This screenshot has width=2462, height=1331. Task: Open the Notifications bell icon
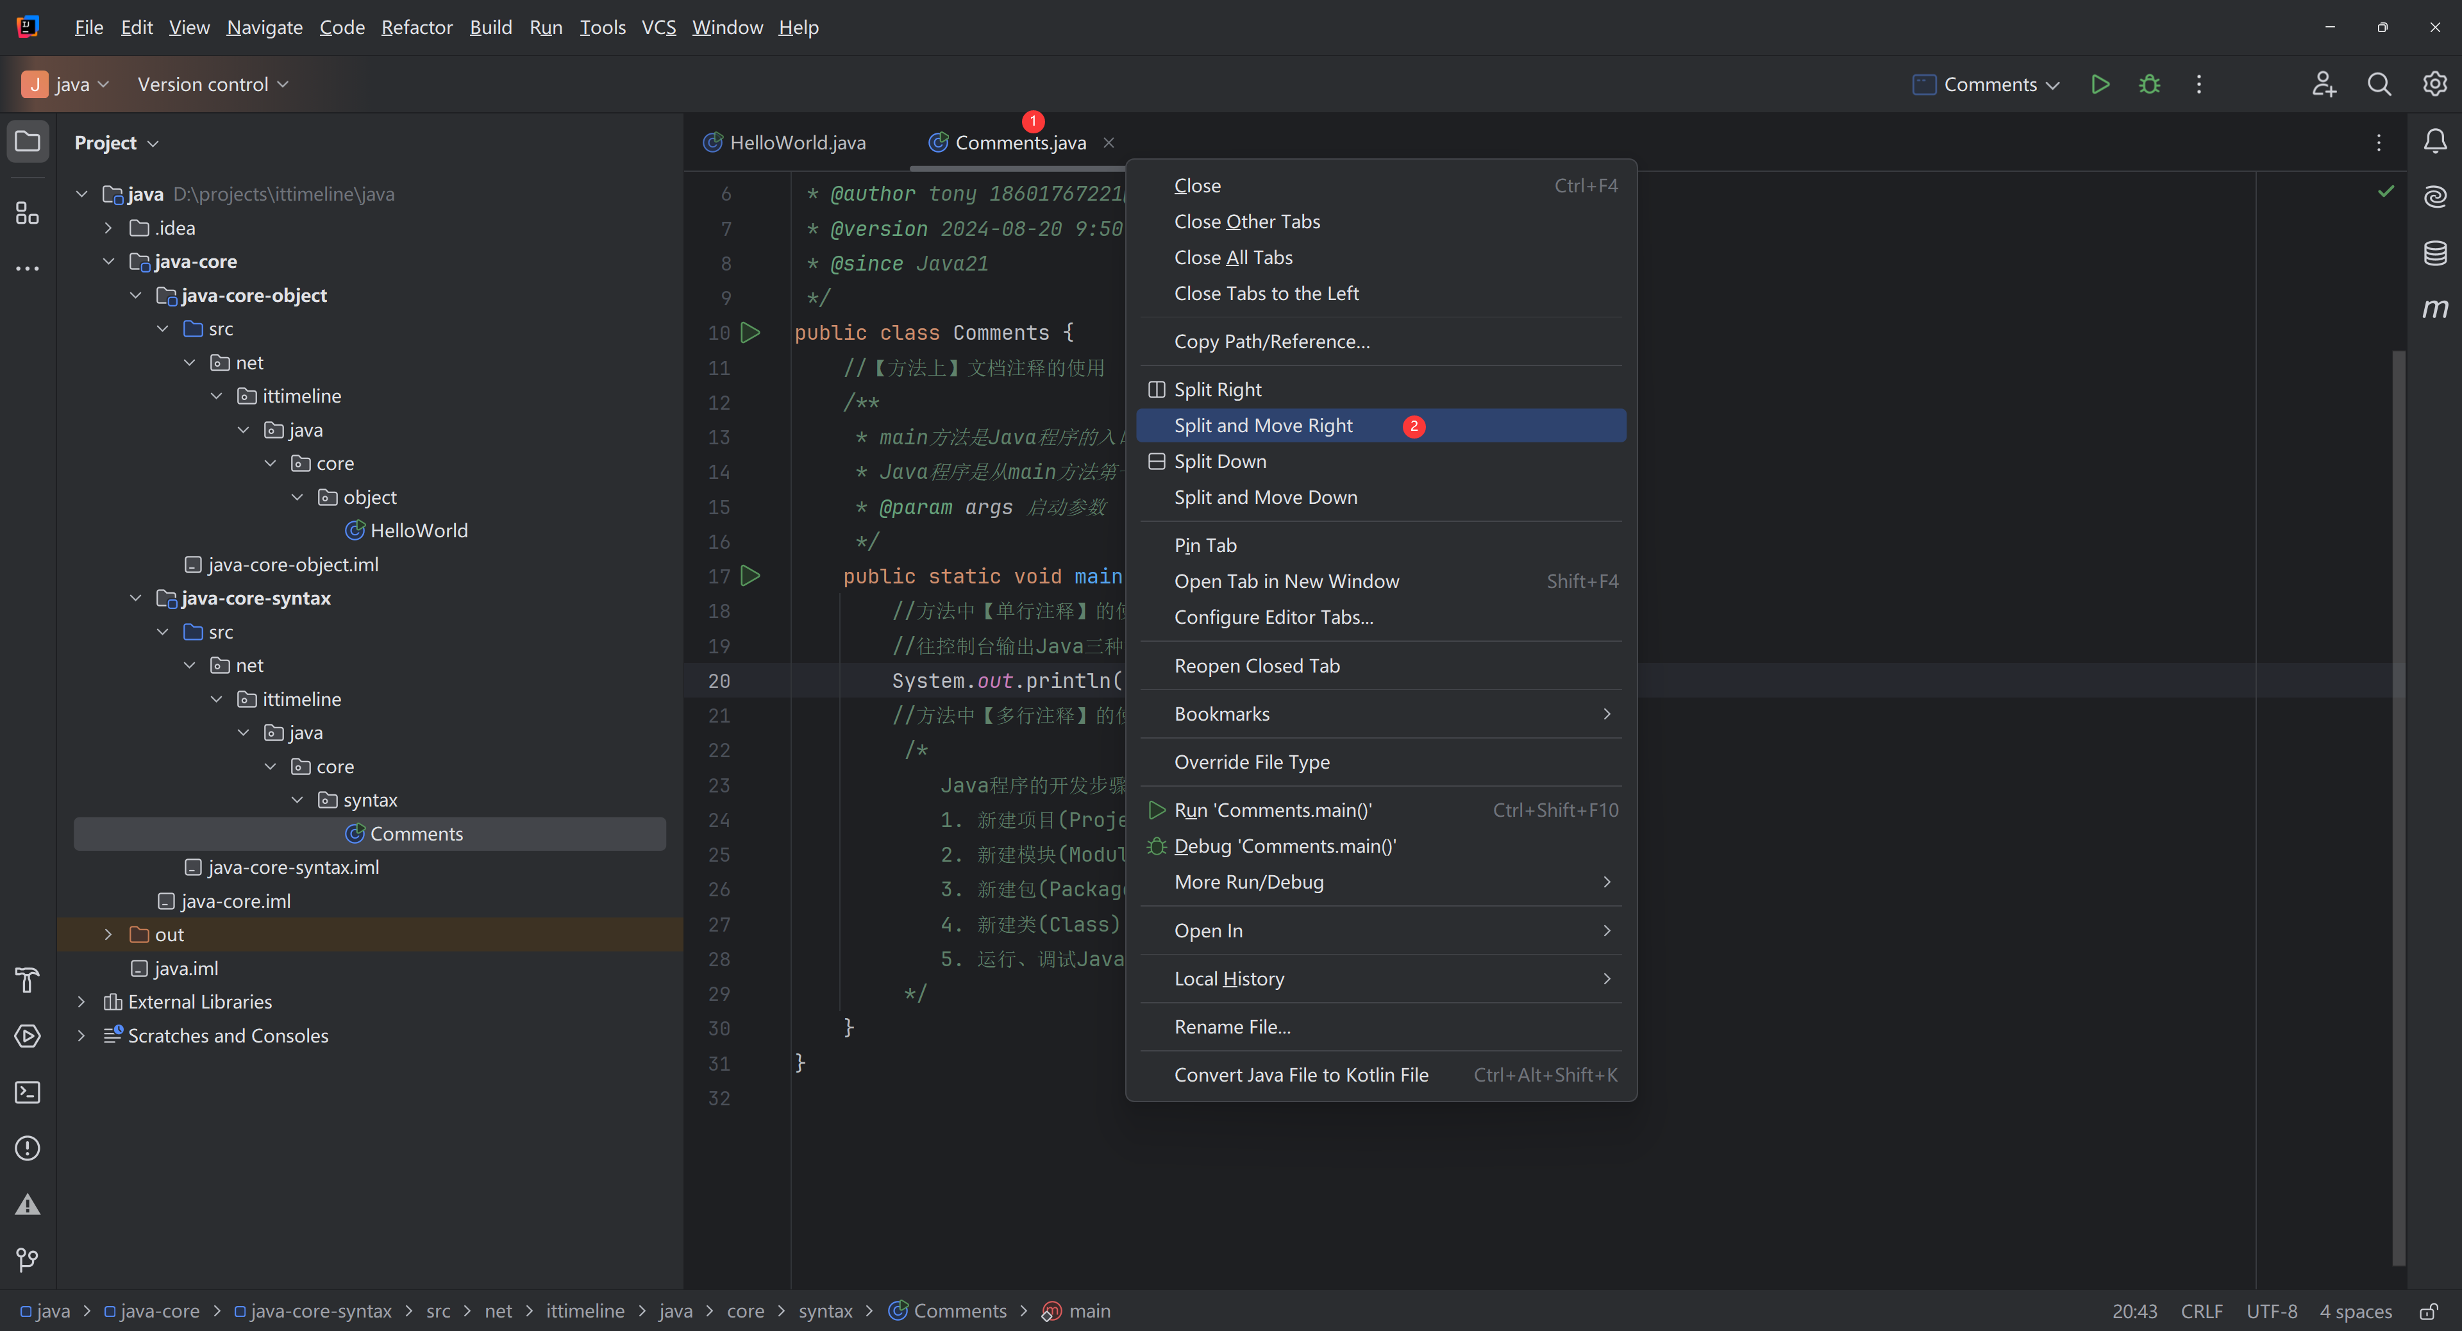pyautogui.click(x=2434, y=142)
